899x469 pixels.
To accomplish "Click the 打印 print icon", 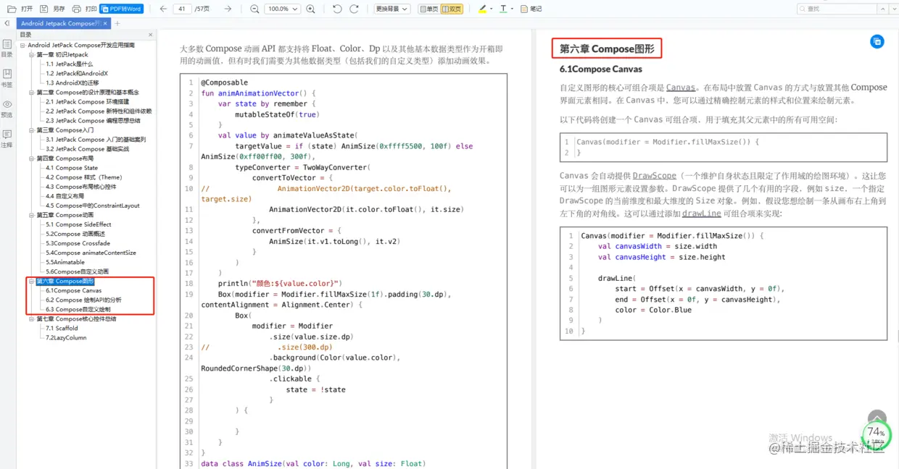I will click(76, 9).
